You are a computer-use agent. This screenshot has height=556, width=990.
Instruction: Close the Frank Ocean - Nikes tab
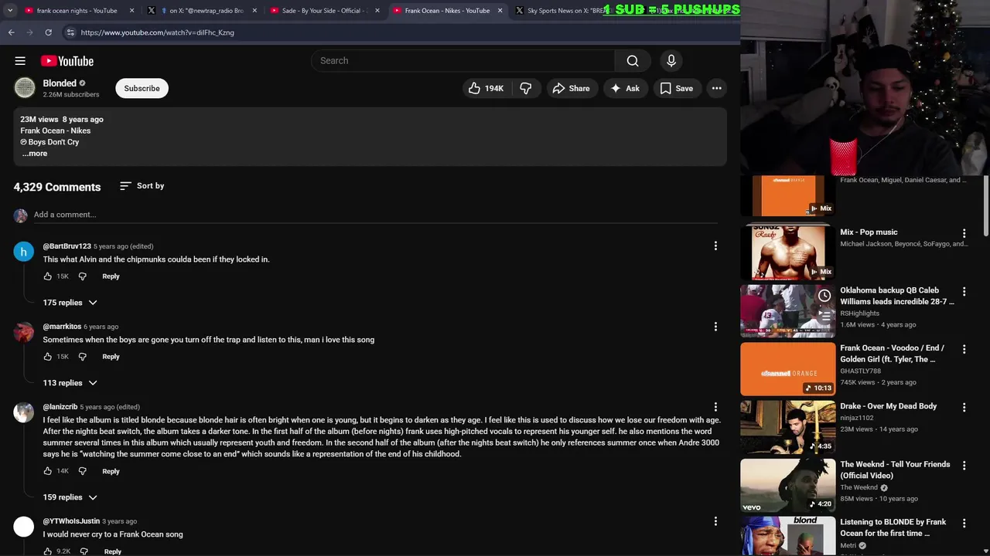pyautogui.click(x=500, y=11)
